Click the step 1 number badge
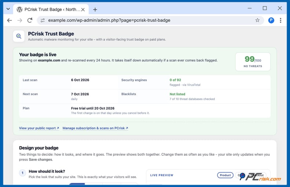Screen dimensions: 290x187 [22, 173]
